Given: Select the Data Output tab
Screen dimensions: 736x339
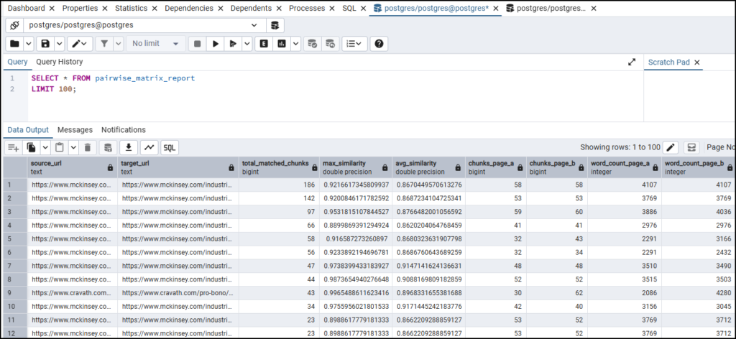Looking at the screenshot, I should [x=28, y=130].
